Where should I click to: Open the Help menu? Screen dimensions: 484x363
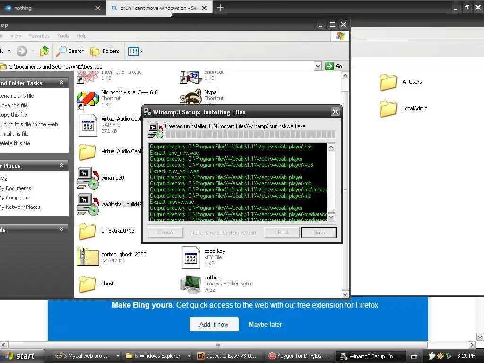pos(81,36)
